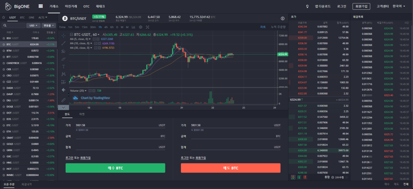The height and width of the screenshot is (189, 413).
Task: Favorite the BSV/USDT pair with star
Action: tap(4, 38)
